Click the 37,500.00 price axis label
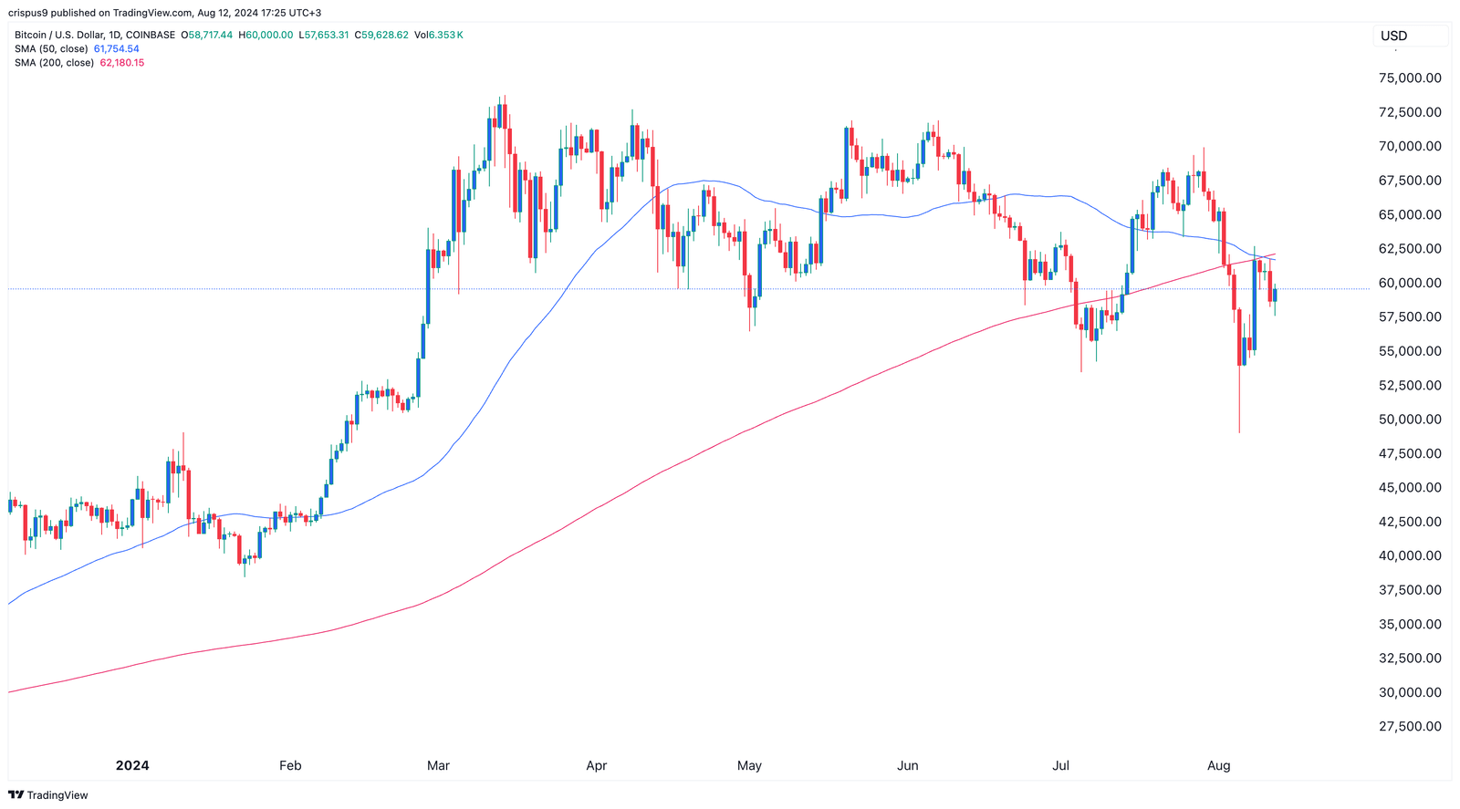Image resolution: width=1460 pixels, height=809 pixels. pyautogui.click(x=1410, y=590)
